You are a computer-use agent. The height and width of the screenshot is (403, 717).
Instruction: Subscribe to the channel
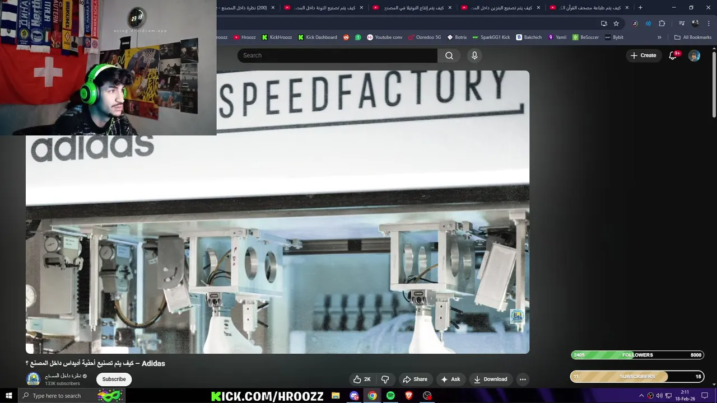coord(114,379)
